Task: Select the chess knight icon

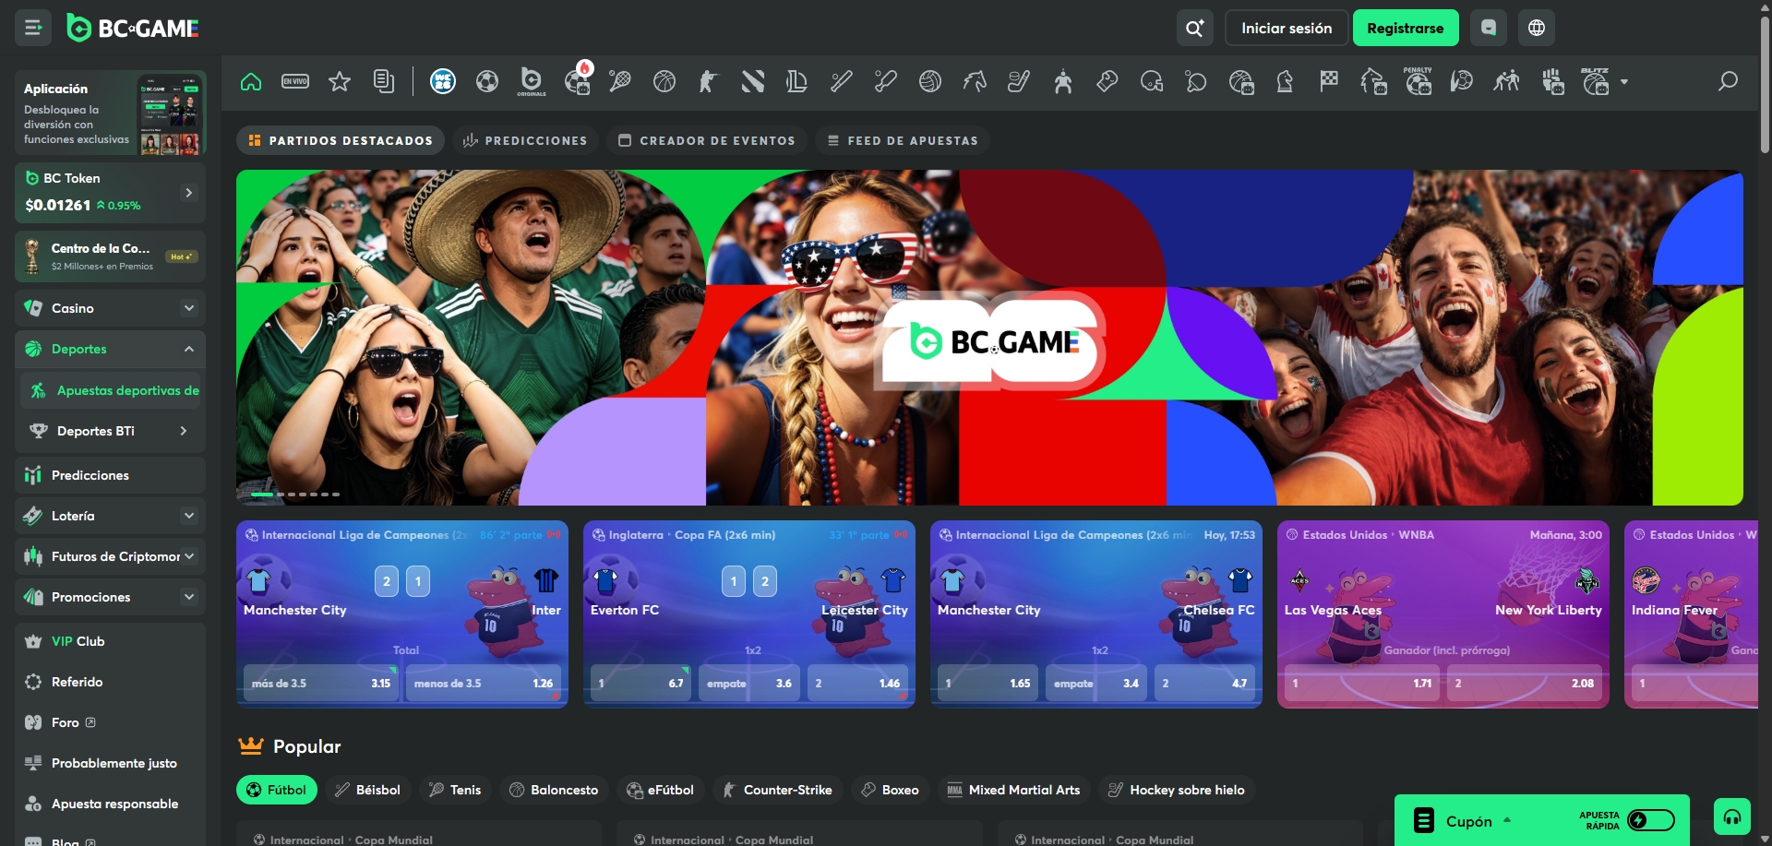Action: coord(1285,82)
